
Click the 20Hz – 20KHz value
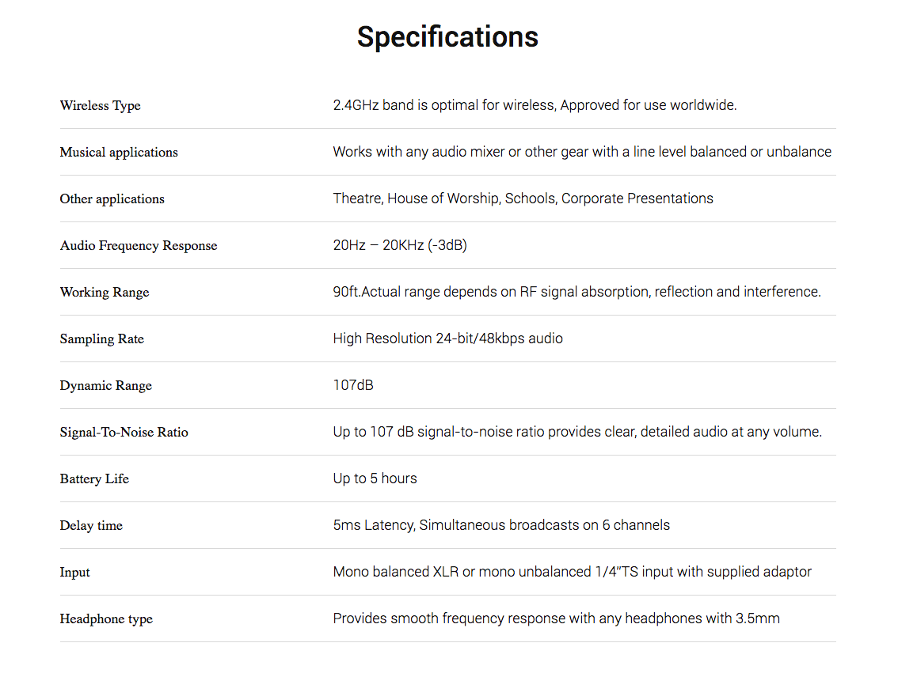click(400, 245)
